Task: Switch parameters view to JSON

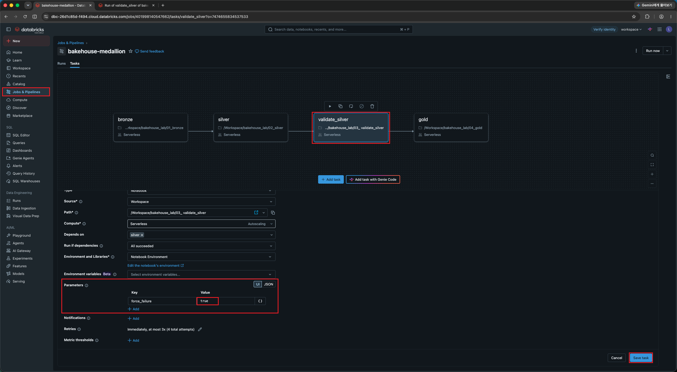Action: 268,284
